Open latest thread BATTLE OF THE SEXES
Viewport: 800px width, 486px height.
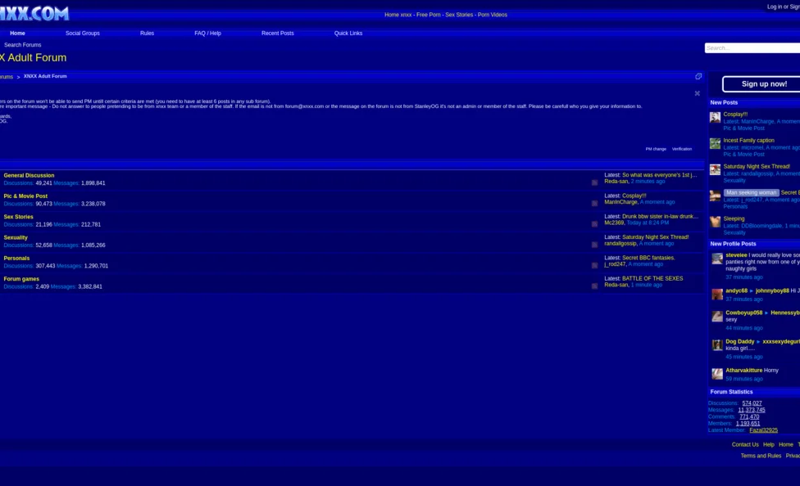click(x=652, y=279)
